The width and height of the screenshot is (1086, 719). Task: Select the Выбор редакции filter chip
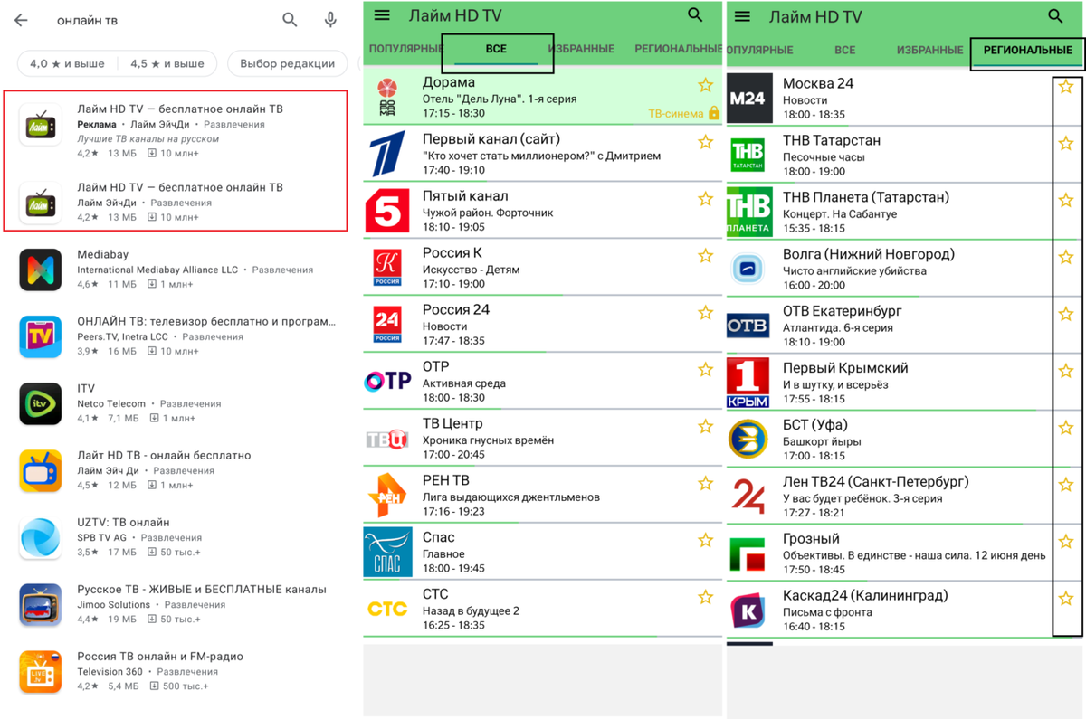click(x=287, y=64)
